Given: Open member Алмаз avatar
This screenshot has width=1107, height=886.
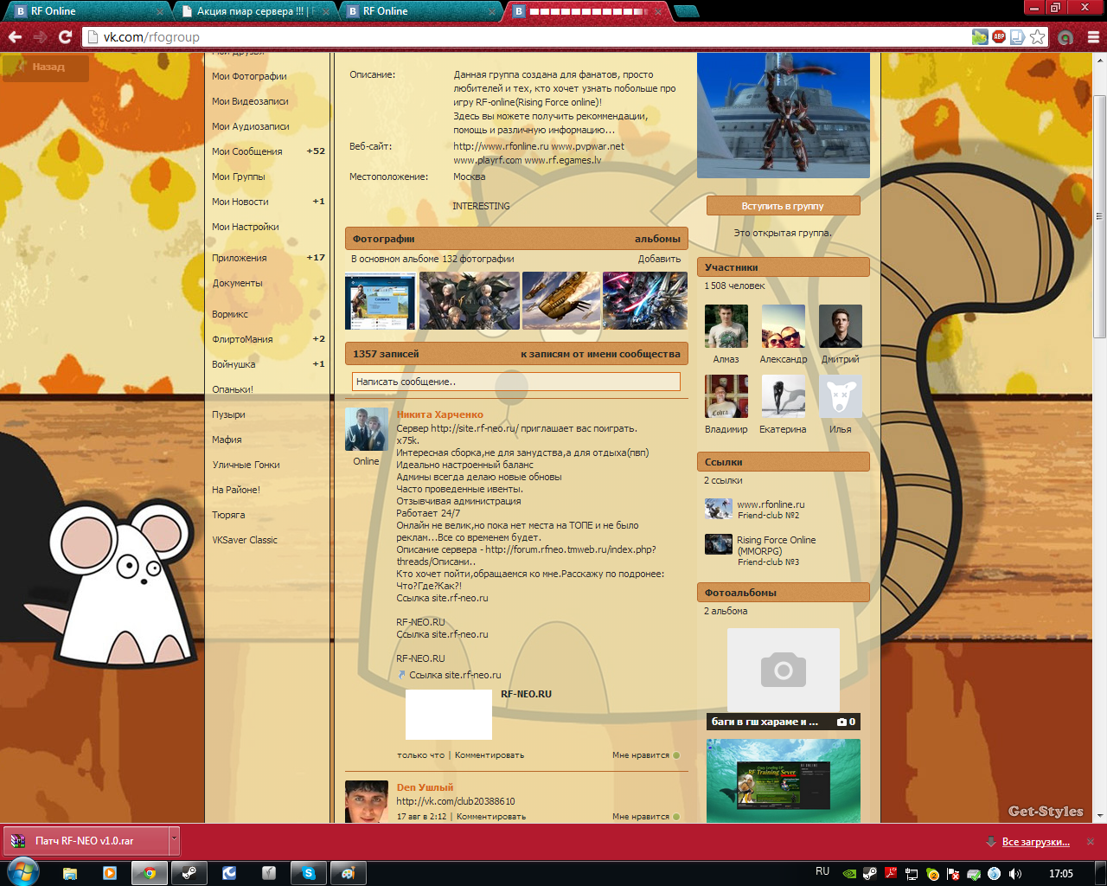Looking at the screenshot, I should pos(726,326).
